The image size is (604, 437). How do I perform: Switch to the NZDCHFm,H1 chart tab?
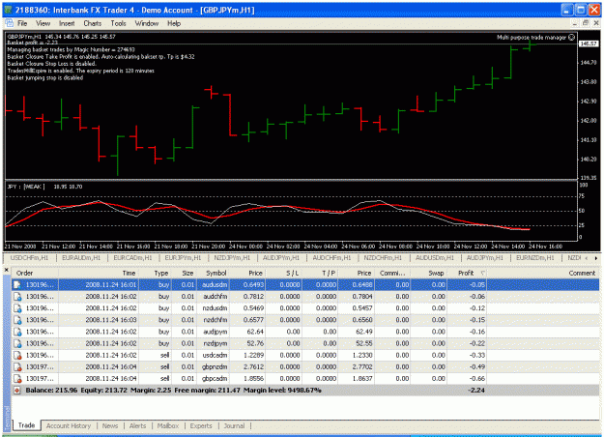pos(383,258)
